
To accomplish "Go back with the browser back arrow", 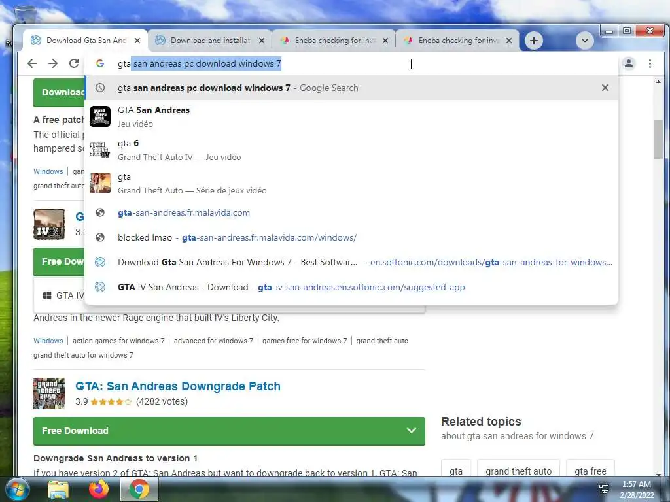I will coord(32,63).
